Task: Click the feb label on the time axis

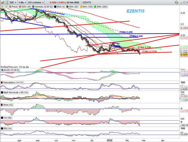Action: point(127,140)
